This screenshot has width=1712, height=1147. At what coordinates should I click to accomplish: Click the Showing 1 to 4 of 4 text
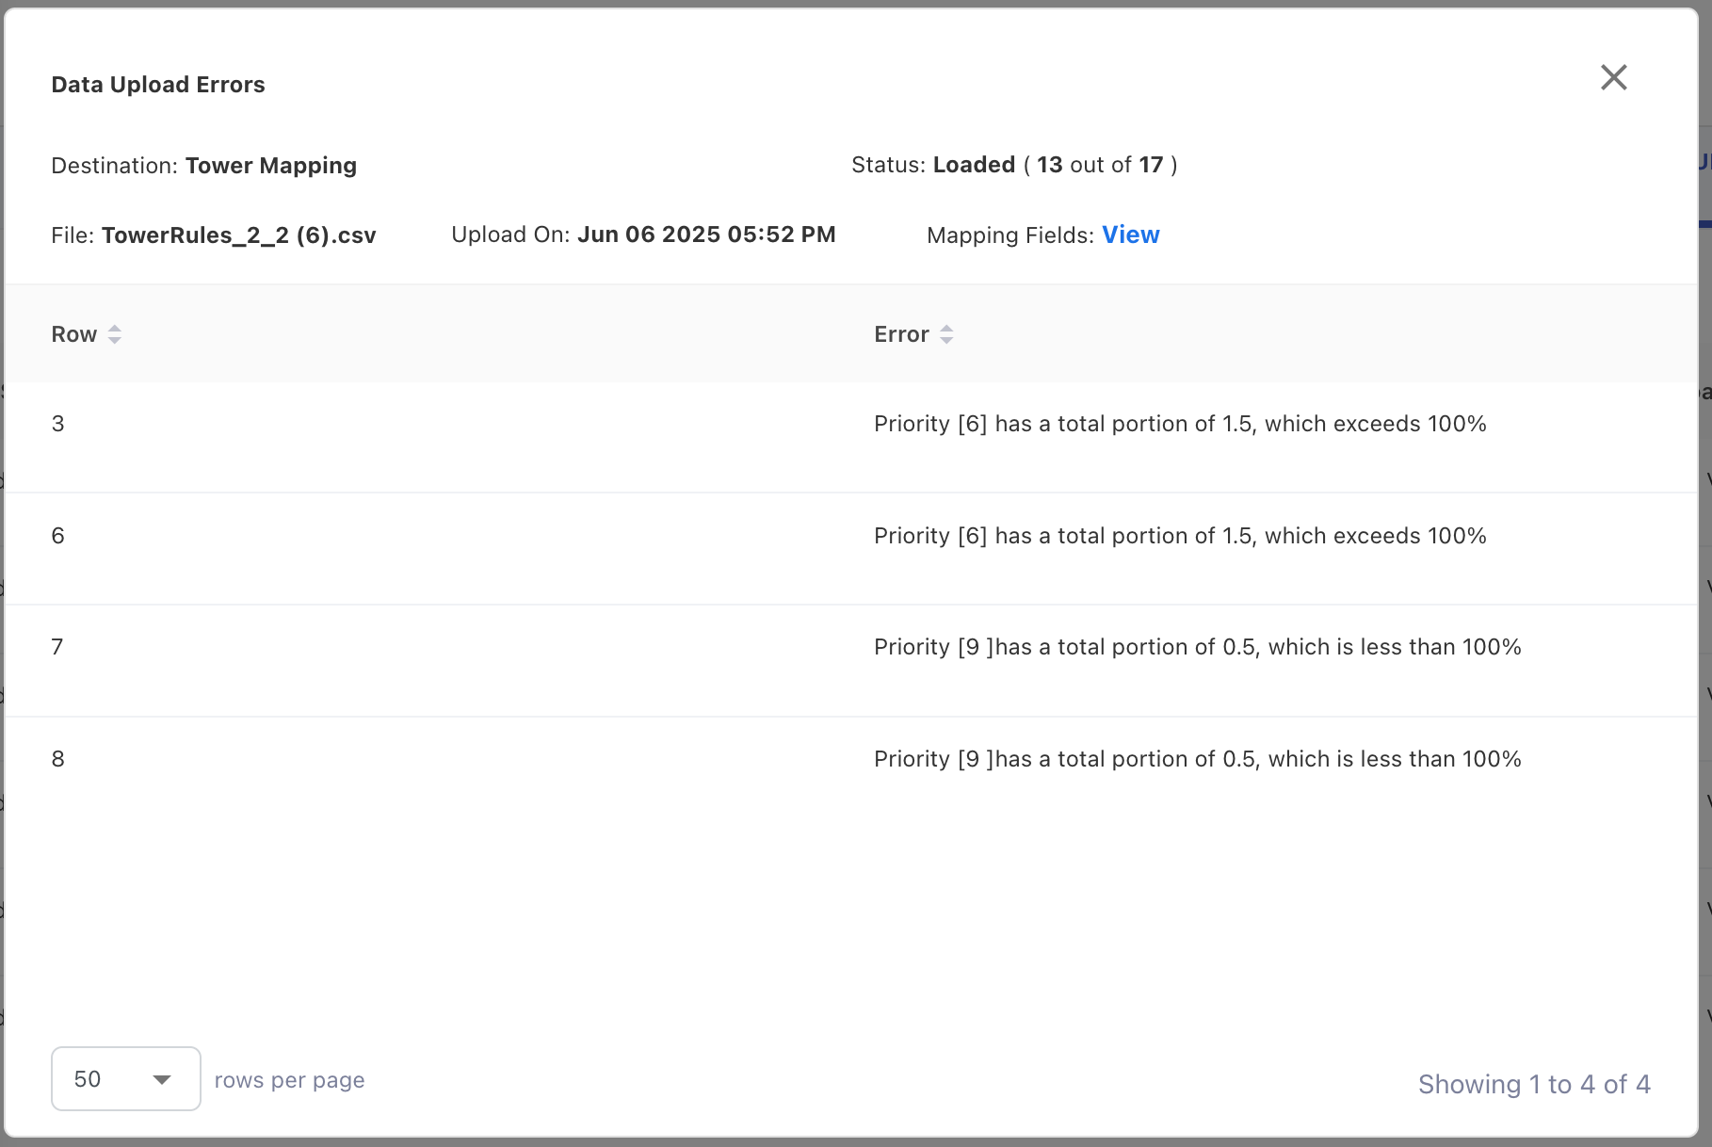click(1534, 1084)
